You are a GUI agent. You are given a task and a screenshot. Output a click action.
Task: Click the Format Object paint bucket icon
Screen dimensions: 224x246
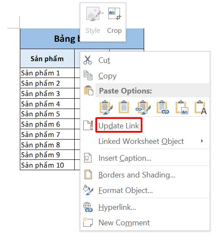88,190
